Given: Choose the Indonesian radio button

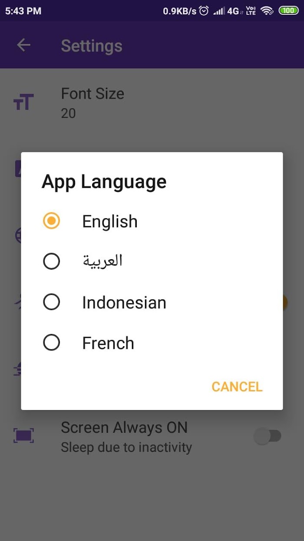Looking at the screenshot, I should pyautogui.click(x=52, y=302).
